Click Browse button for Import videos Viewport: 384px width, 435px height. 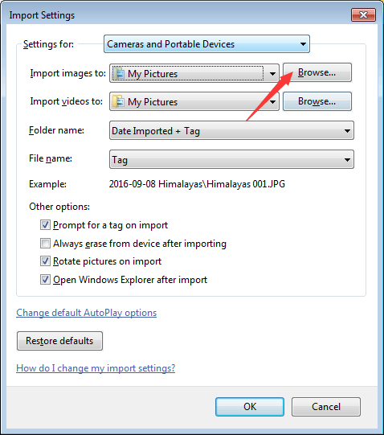point(317,101)
